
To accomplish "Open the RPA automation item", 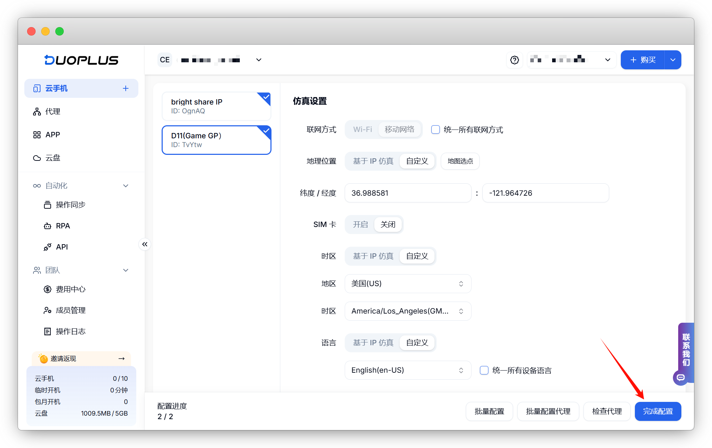I will pos(63,226).
